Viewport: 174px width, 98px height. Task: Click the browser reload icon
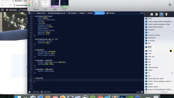pyautogui.click(x=10, y=5)
